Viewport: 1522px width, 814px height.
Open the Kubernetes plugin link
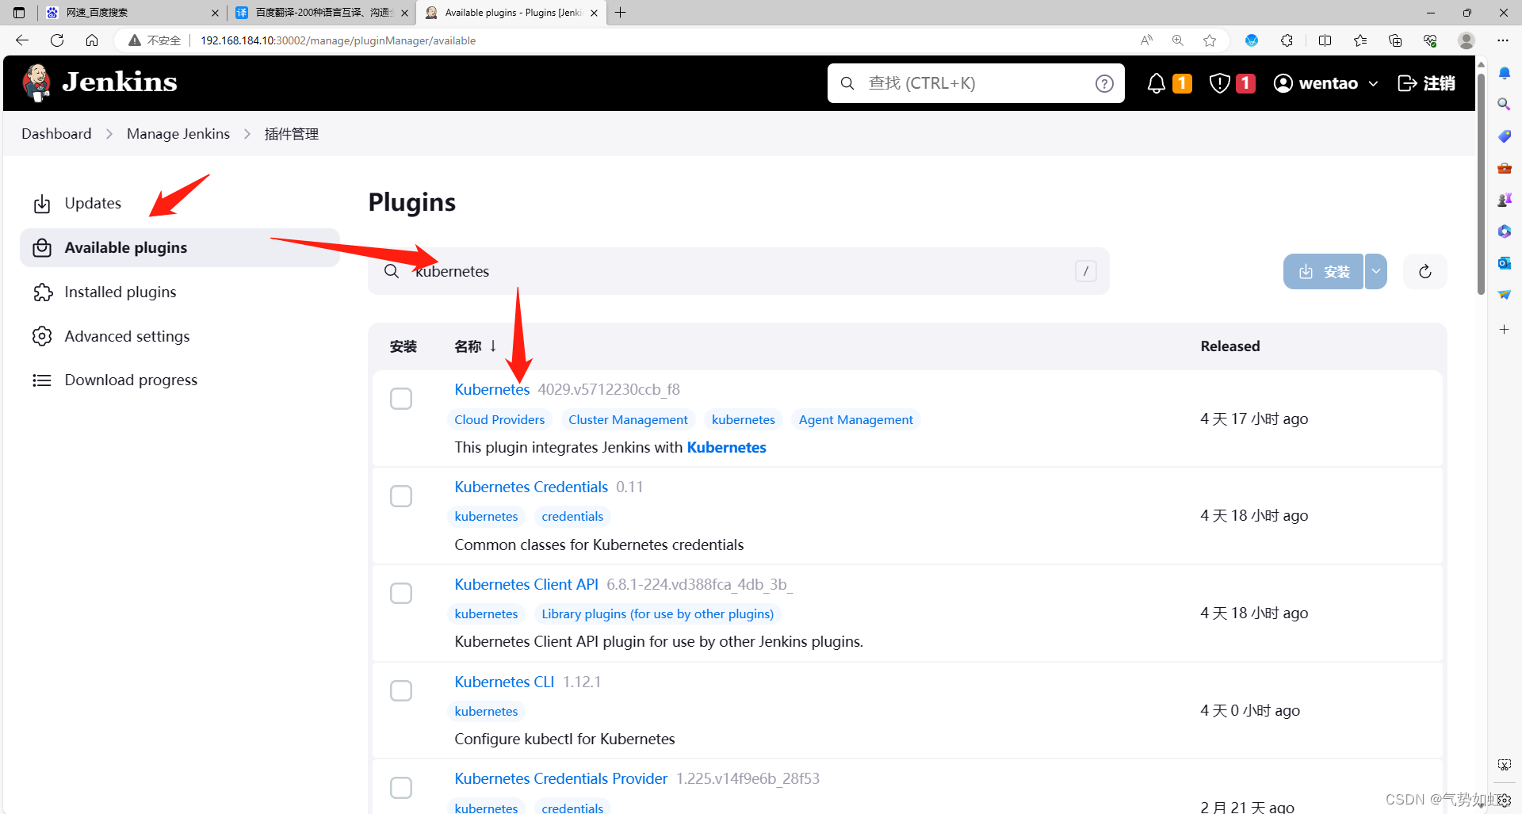coord(491,389)
